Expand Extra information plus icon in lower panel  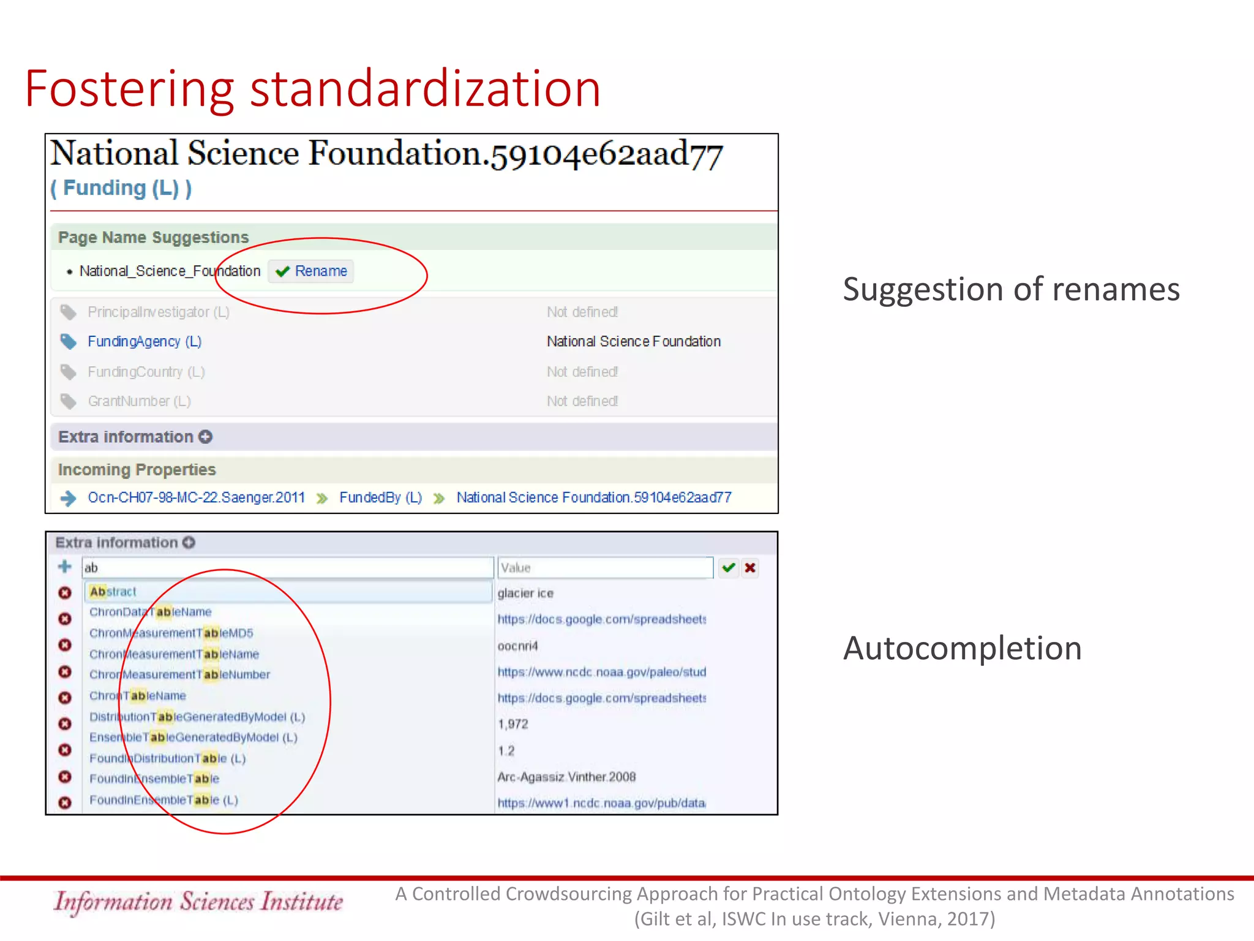pyautogui.click(x=189, y=542)
